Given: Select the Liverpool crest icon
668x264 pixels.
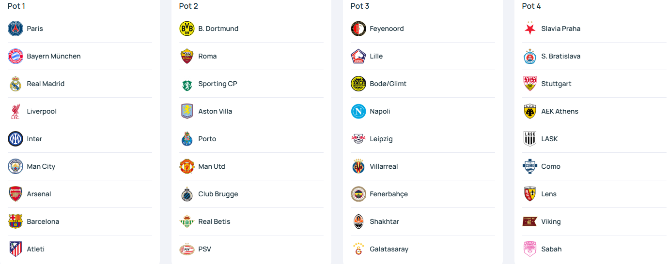Looking at the screenshot, I should 16,111.
